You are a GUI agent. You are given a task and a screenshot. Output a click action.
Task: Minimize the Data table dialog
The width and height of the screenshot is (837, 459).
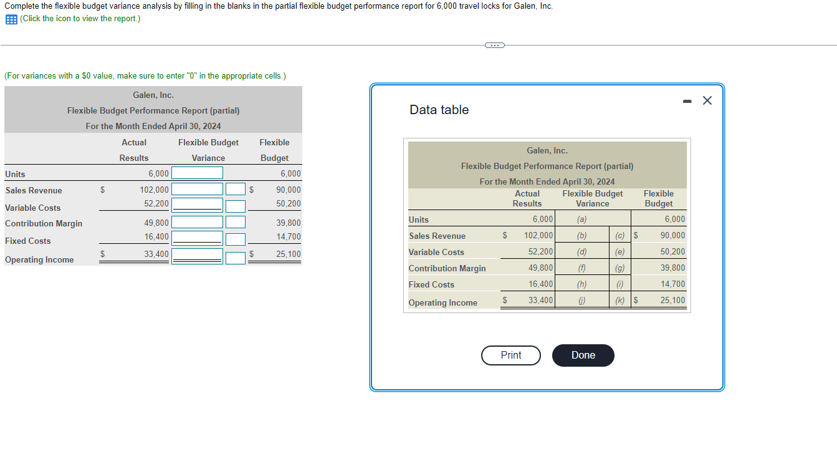[x=687, y=101]
